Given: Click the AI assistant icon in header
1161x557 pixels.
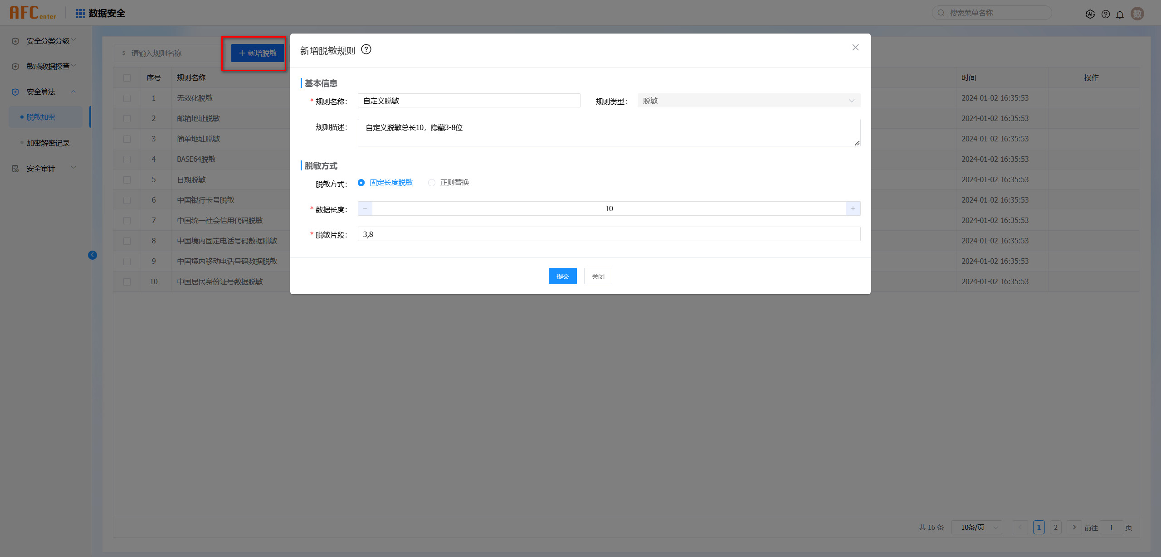Looking at the screenshot, I should point(1090,14).
